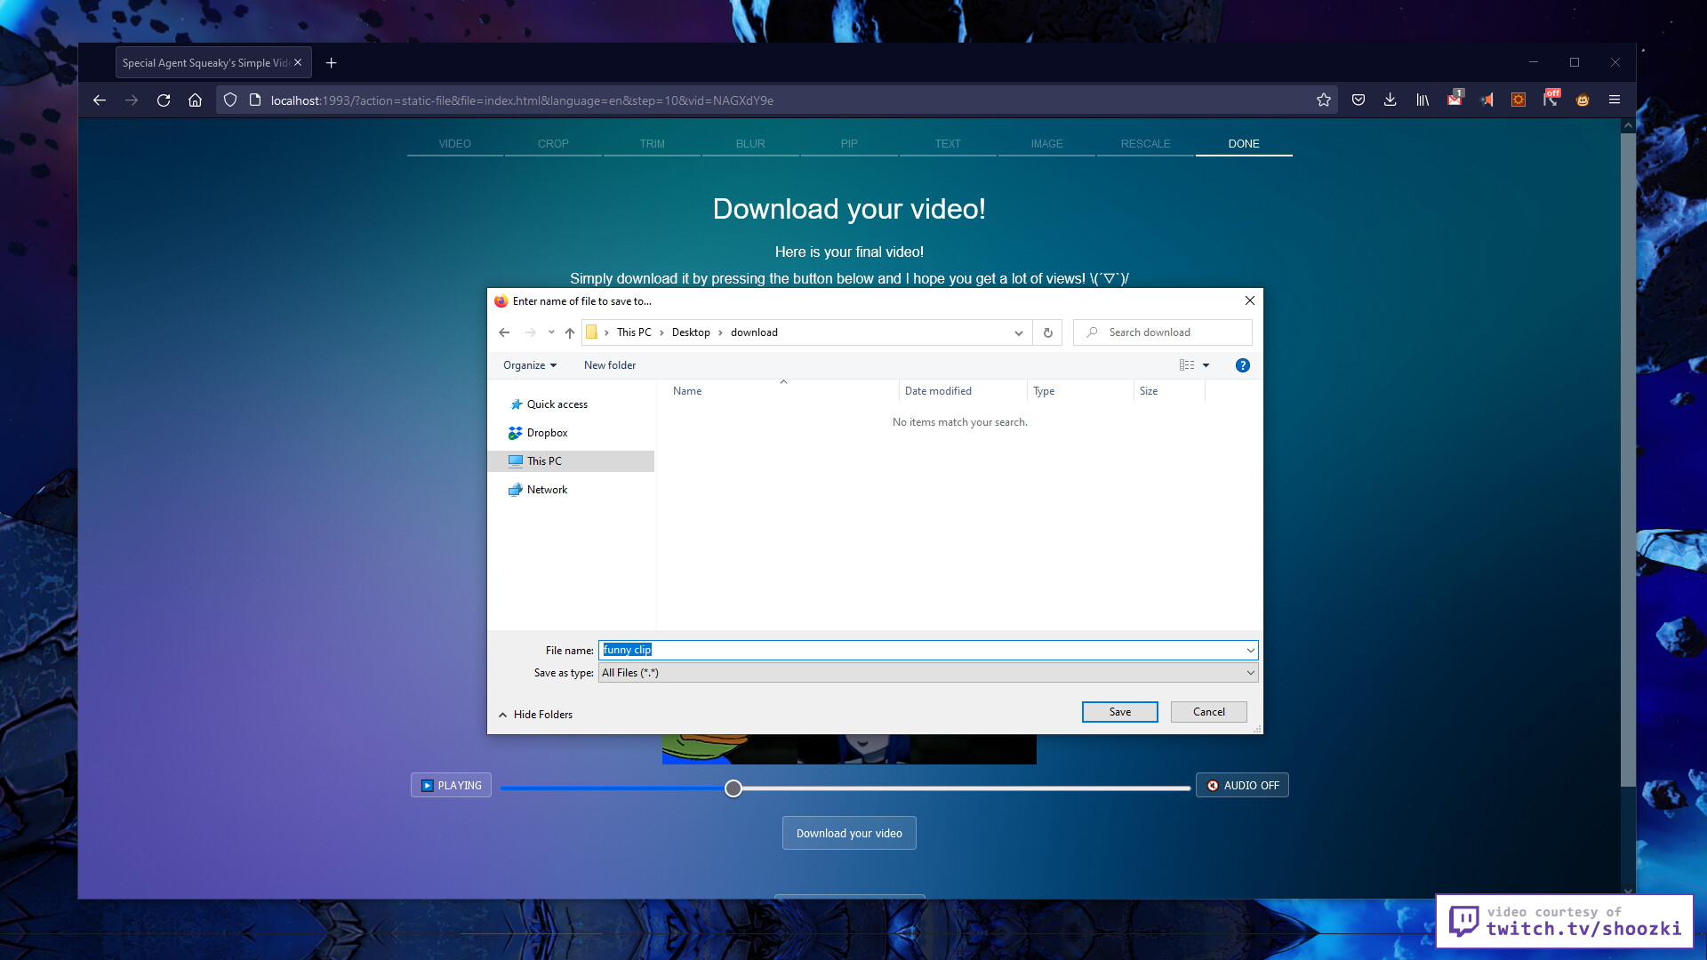The height and width of the screenshot is (960, 1707).
Task: Go up one folder level in dialog
Action: 570,332
